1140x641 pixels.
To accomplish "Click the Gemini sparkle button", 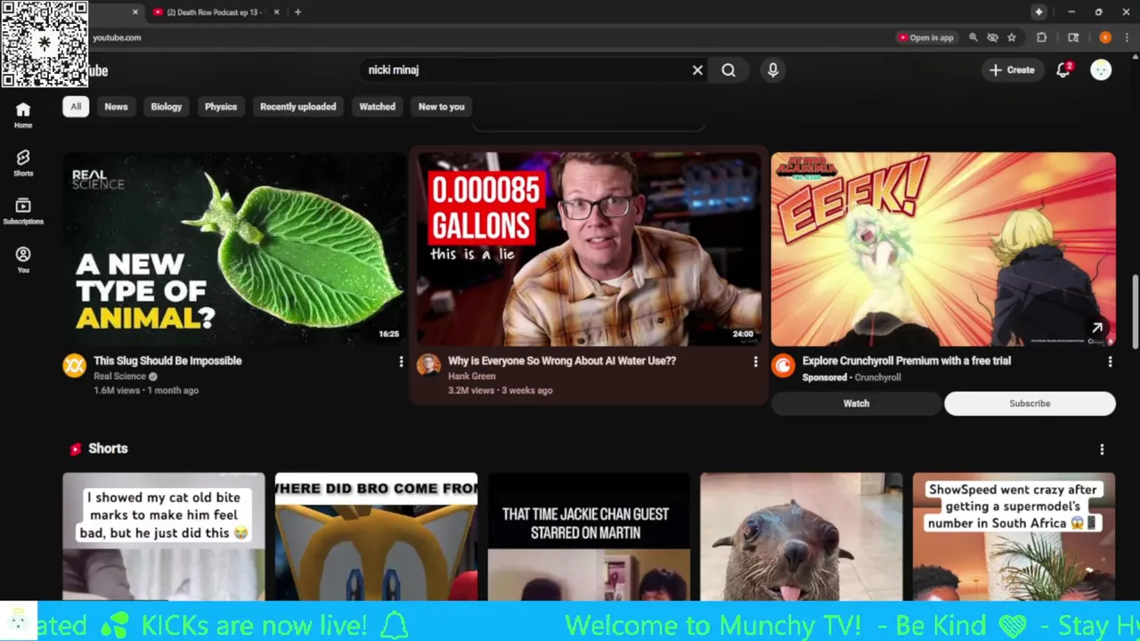I will [1038, 12].
